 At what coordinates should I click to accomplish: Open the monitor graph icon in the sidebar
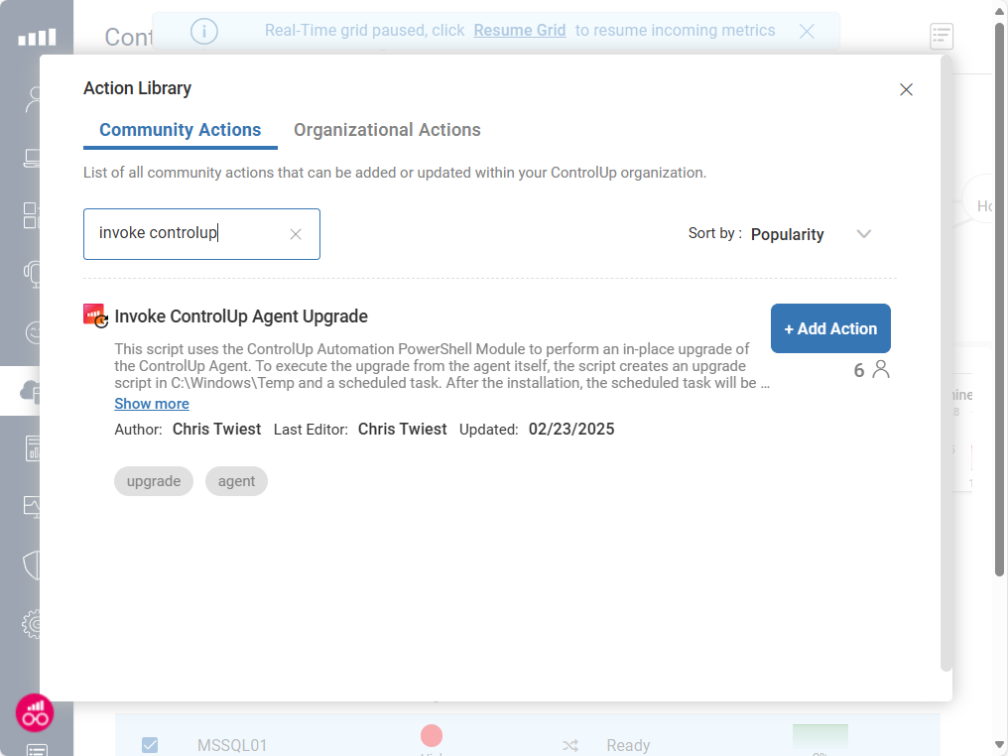(x=32, y=507)
